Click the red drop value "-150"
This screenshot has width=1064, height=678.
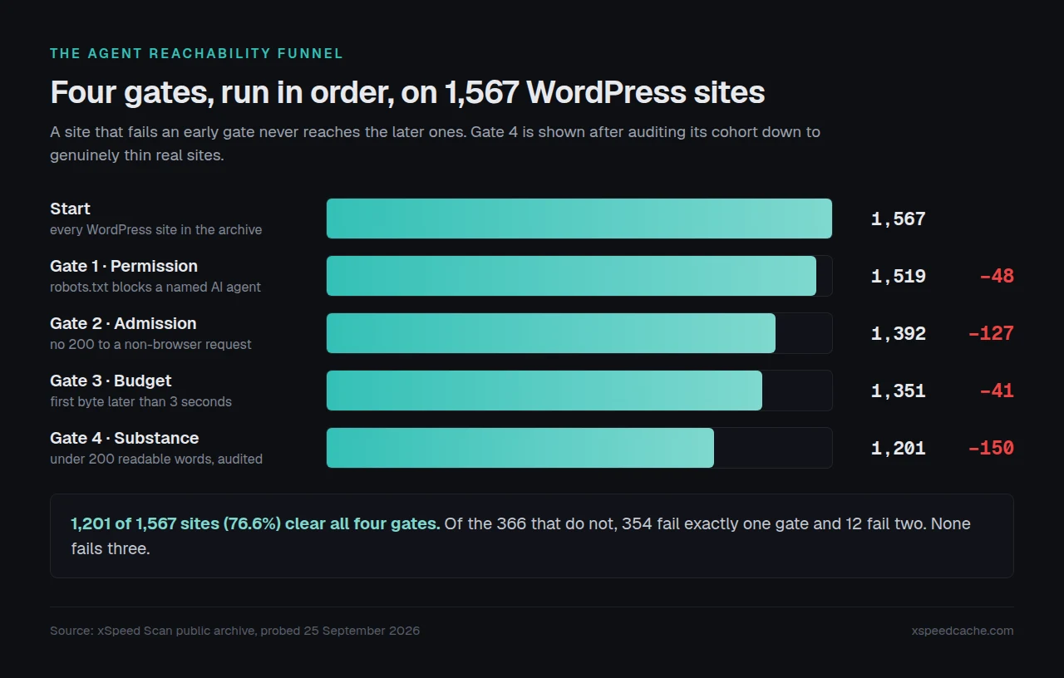point(991,449)
